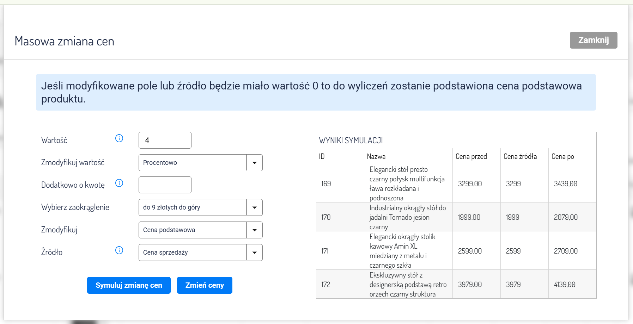Select the row with ID 172

coord(326,285)
